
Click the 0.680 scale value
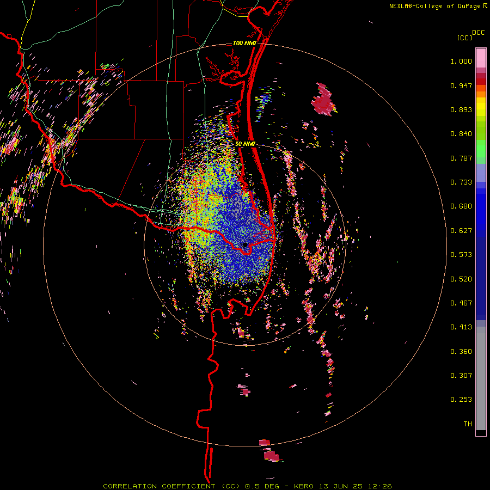[x=461, y=206]
